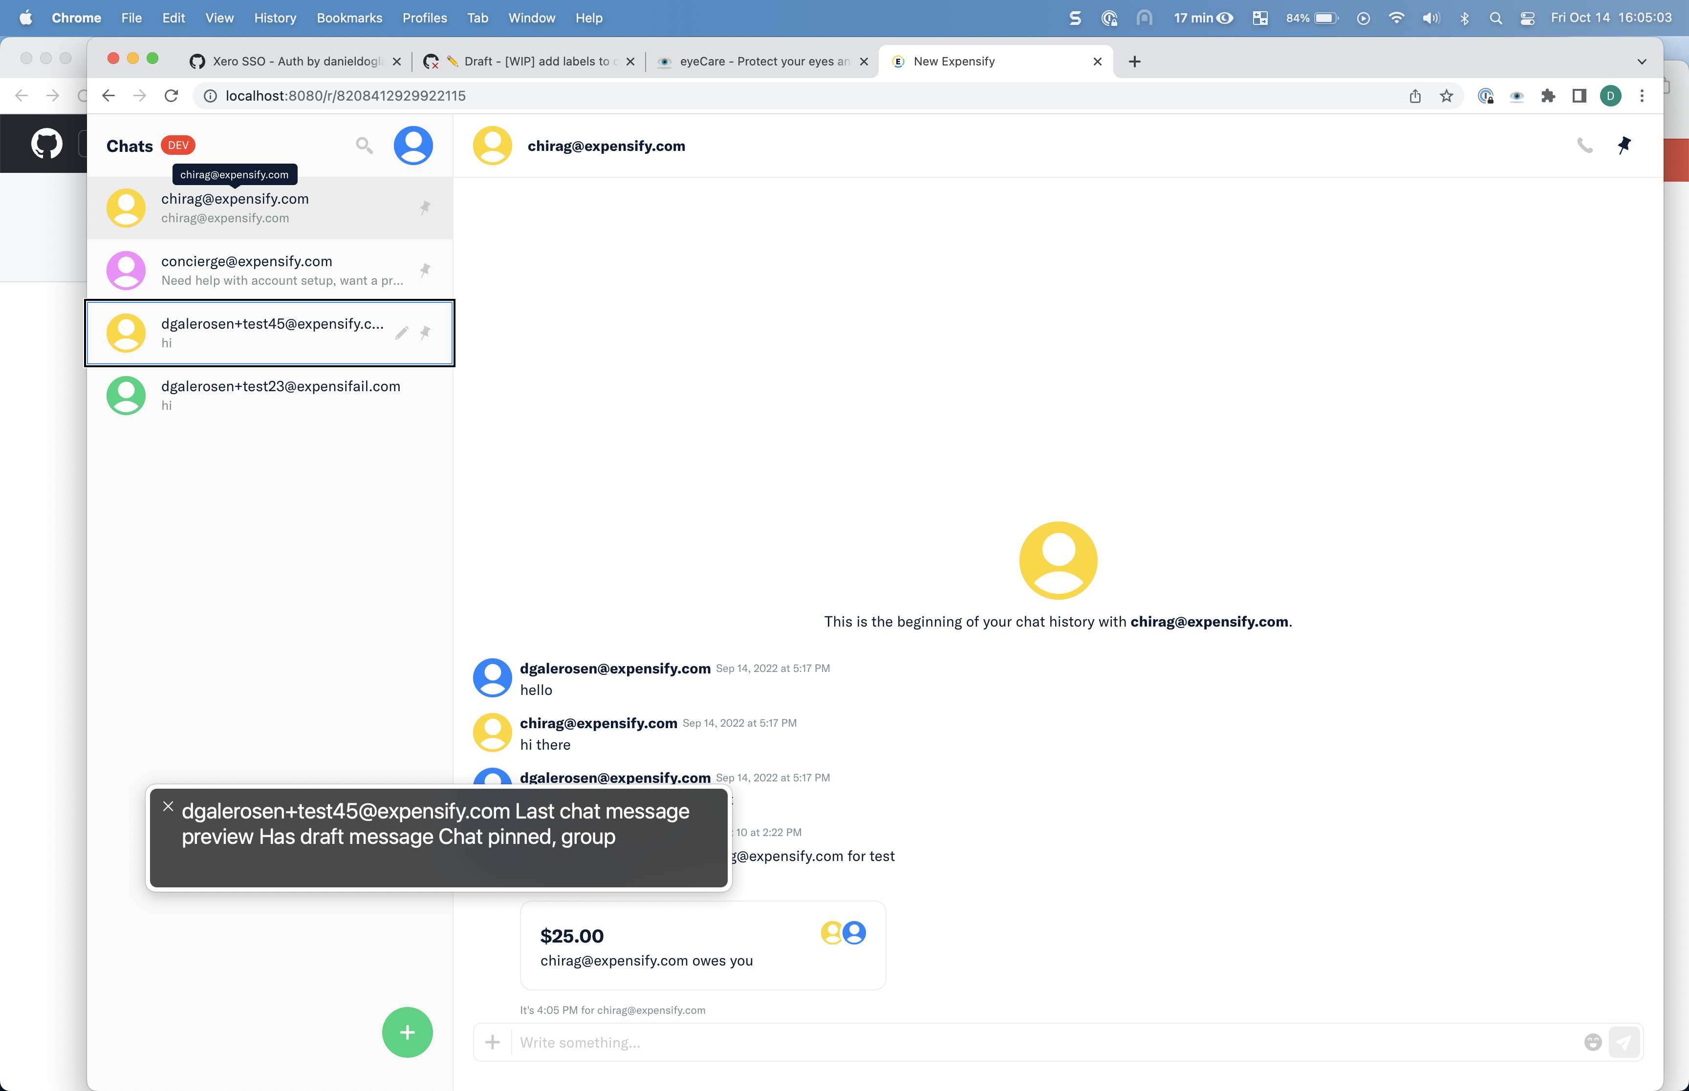Open your profile avatar in Chats header
Image resolution: width=1689 pixels, height=1091 pixels.
tap(413, 145)
